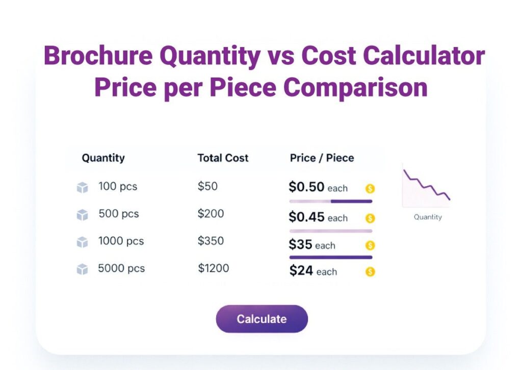Screen dimensions: 522x370
Task: Click the Quantity label under the chart
Action: point(428,217)
